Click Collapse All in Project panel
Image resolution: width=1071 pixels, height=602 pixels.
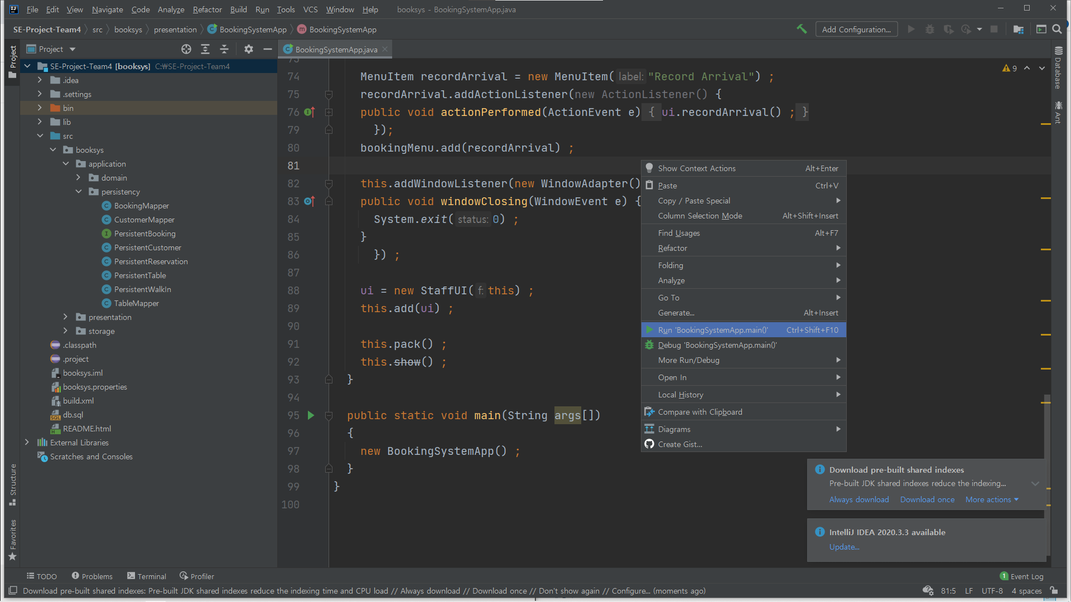224,49
